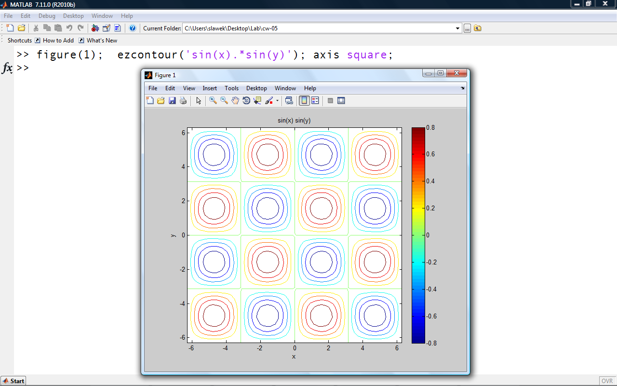This screenshot has width=617, height=386.
Task: Open the Desktop menu in MATLAB main window
Action: point(74,16)
